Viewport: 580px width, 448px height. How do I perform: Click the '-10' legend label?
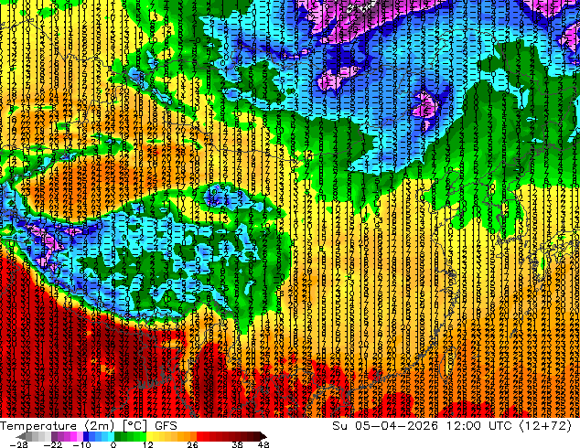[x=81, y=444]
